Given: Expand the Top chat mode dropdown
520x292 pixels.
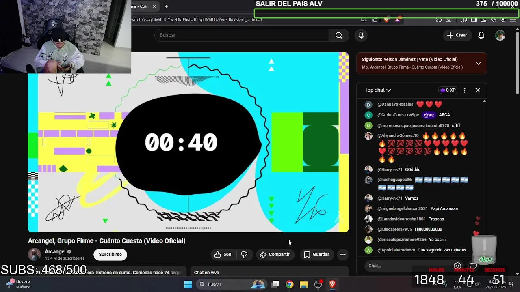Looking at the screenshot, I should 378,90.
